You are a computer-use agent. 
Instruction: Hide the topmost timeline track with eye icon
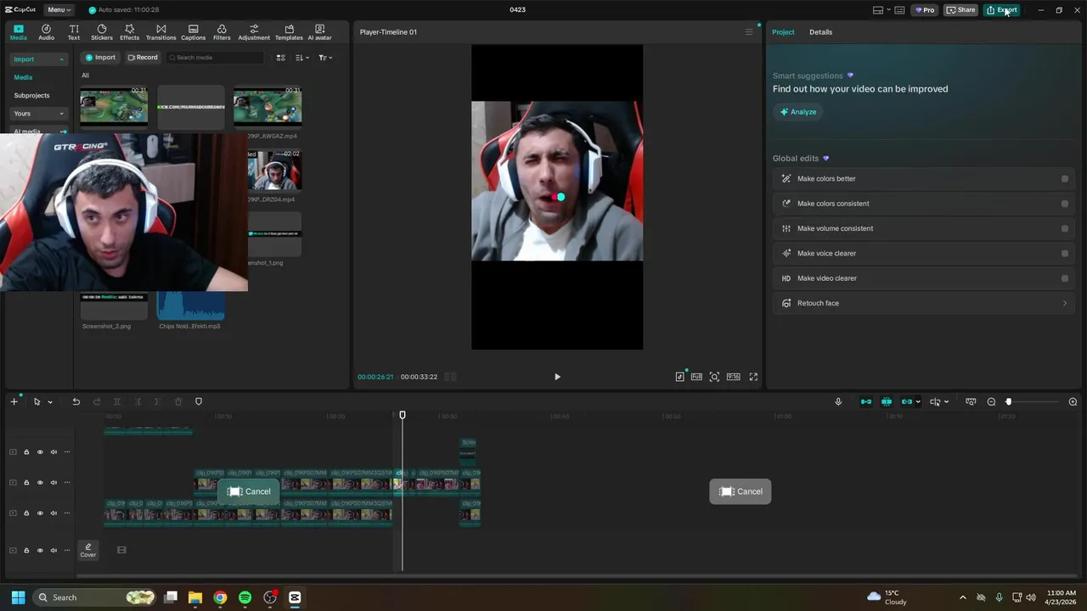[x=40, y=452]
